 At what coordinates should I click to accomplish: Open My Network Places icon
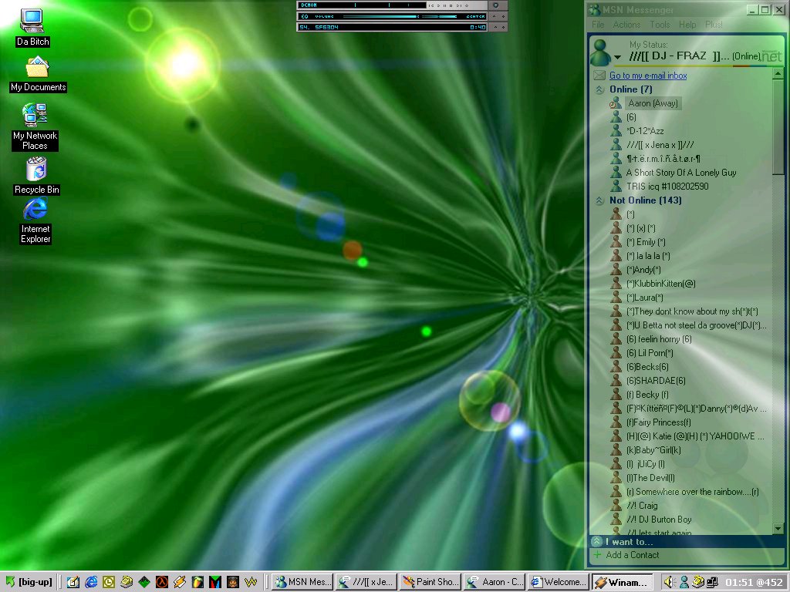coord(35,116)
